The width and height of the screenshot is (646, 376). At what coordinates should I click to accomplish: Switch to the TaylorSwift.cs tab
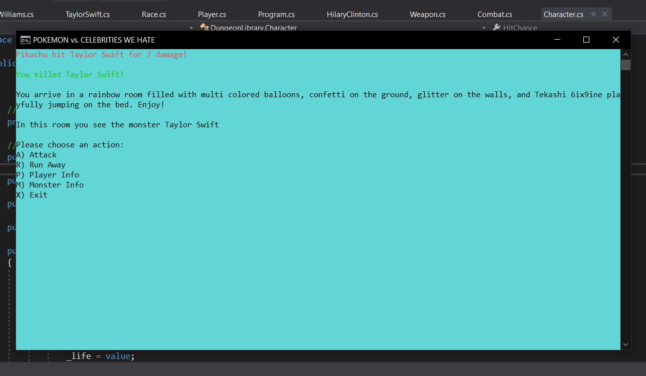[x=88, y=15]
